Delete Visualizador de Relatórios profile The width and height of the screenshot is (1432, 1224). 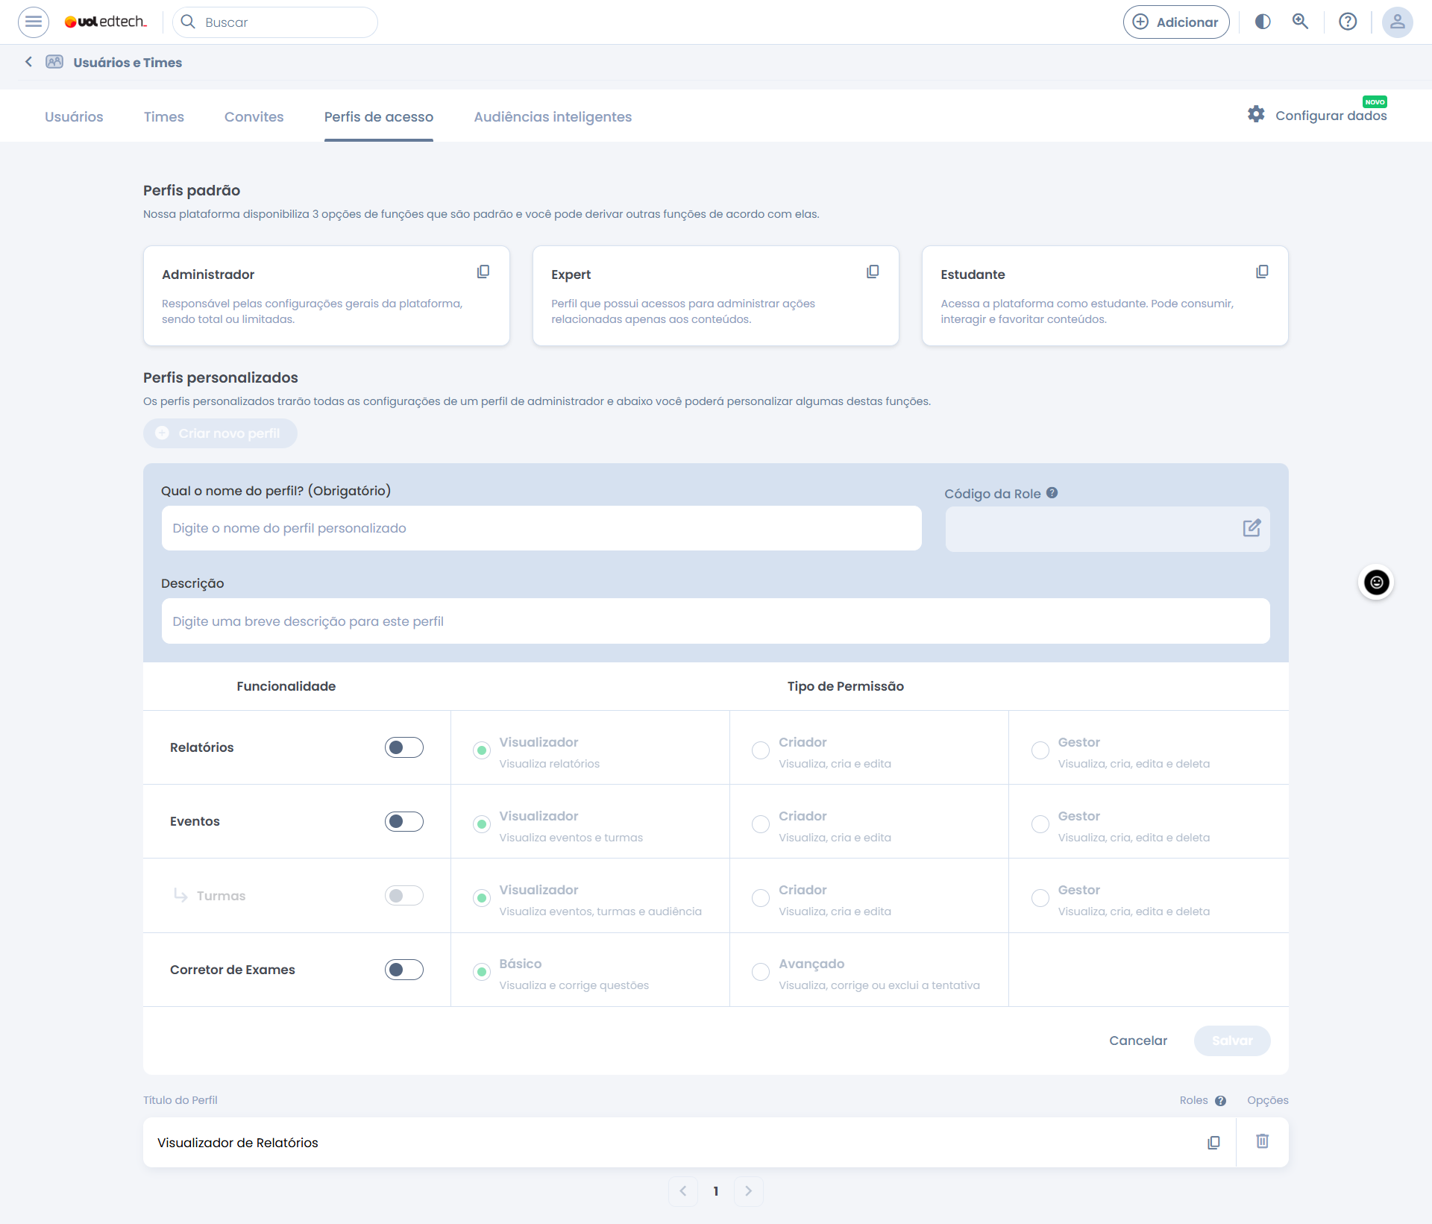pyautogui.click(x=1262, y=1141)
